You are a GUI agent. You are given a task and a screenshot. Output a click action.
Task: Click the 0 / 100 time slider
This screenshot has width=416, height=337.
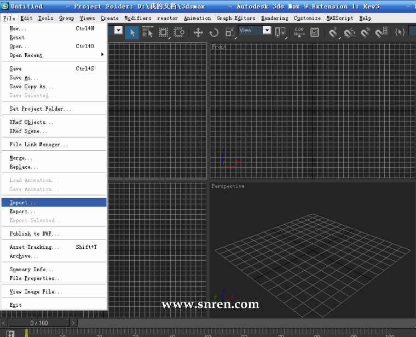coord(39,323)
